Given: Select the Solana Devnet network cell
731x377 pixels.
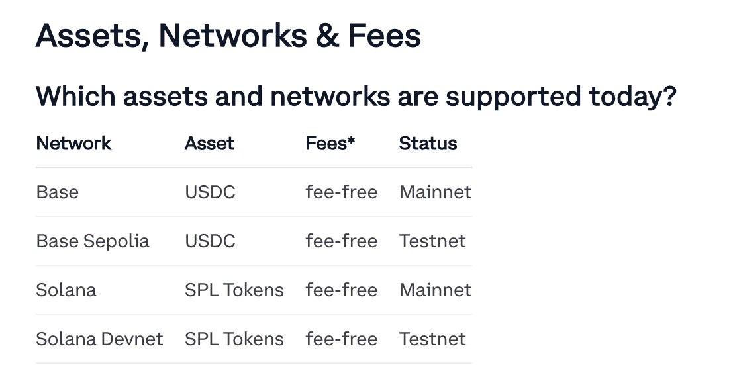Looking at the screenshot, I should [x=99, y=339].
